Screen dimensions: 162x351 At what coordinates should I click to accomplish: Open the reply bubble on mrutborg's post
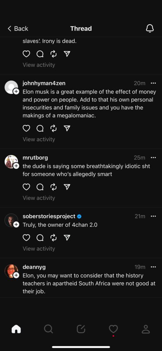[x=40, y=187]
